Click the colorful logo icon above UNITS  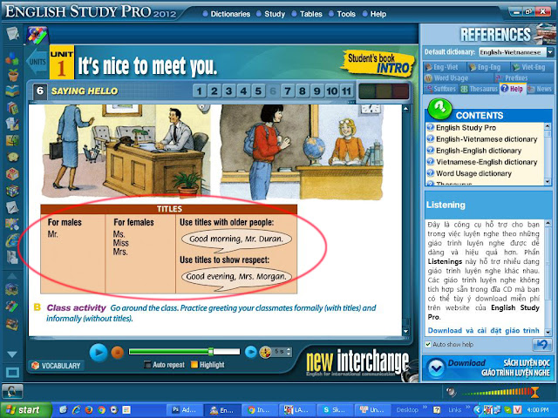37,36
